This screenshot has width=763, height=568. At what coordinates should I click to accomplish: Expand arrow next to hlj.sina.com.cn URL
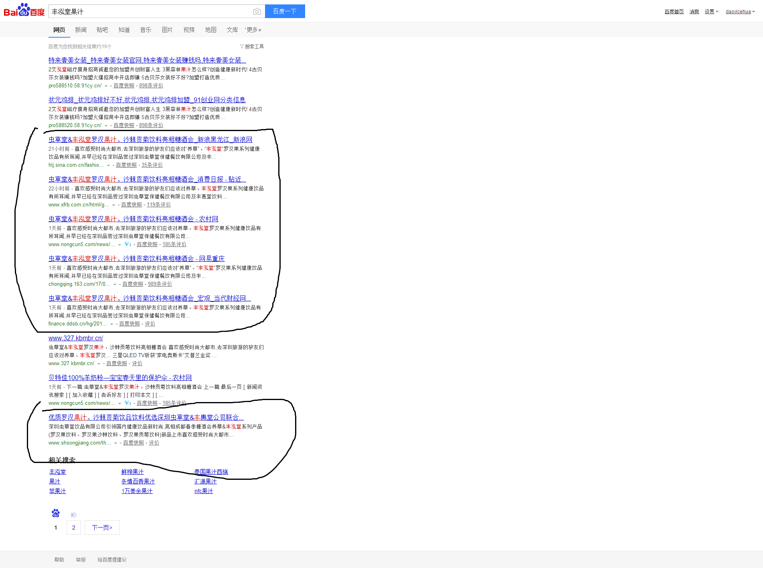[x=108, y=166]
